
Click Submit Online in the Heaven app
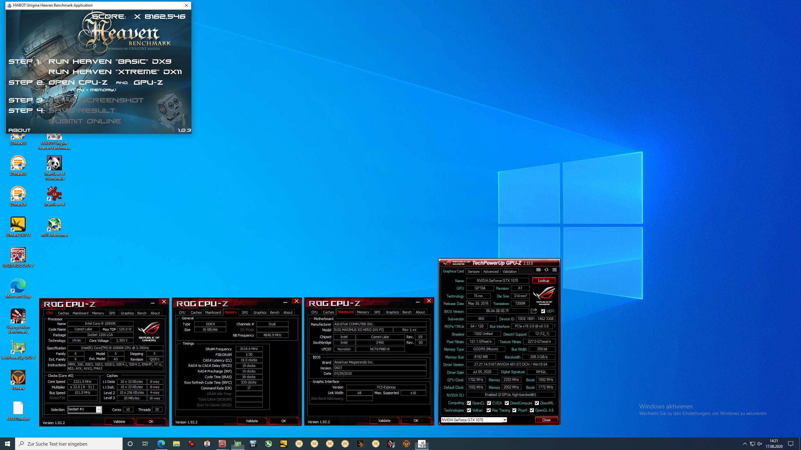coord(84,121)
